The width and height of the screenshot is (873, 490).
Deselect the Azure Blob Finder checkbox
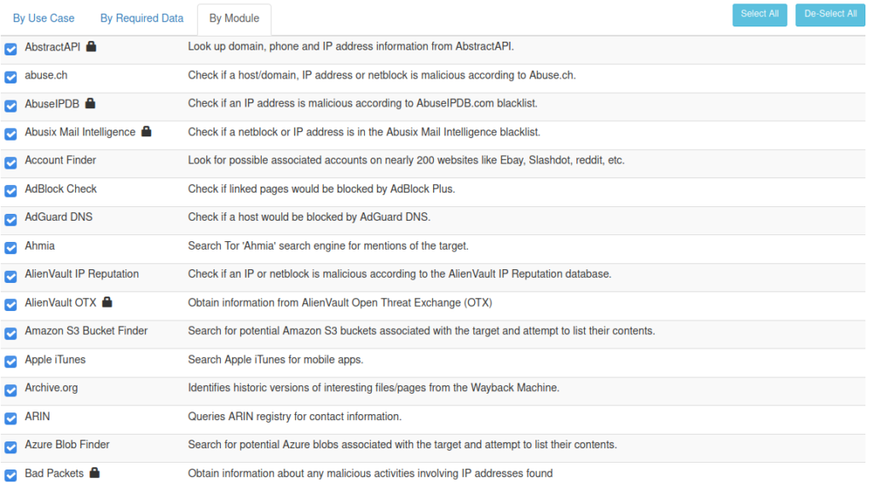[10, 447]
